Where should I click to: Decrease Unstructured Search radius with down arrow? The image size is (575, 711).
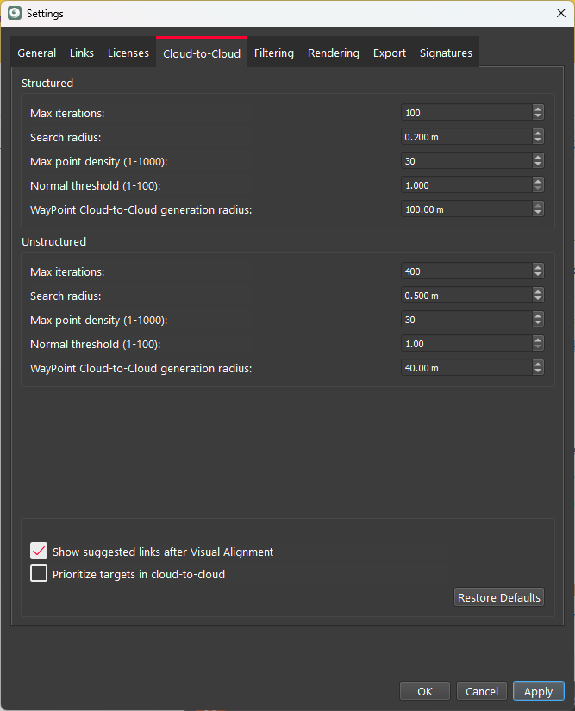tap(538, 298)
